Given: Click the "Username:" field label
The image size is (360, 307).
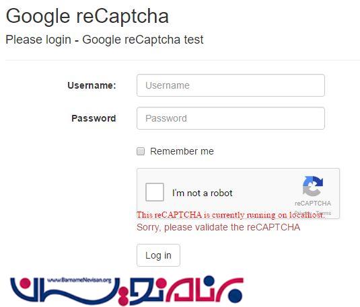Looking at the screenshot, I should (x=92, y=85).
